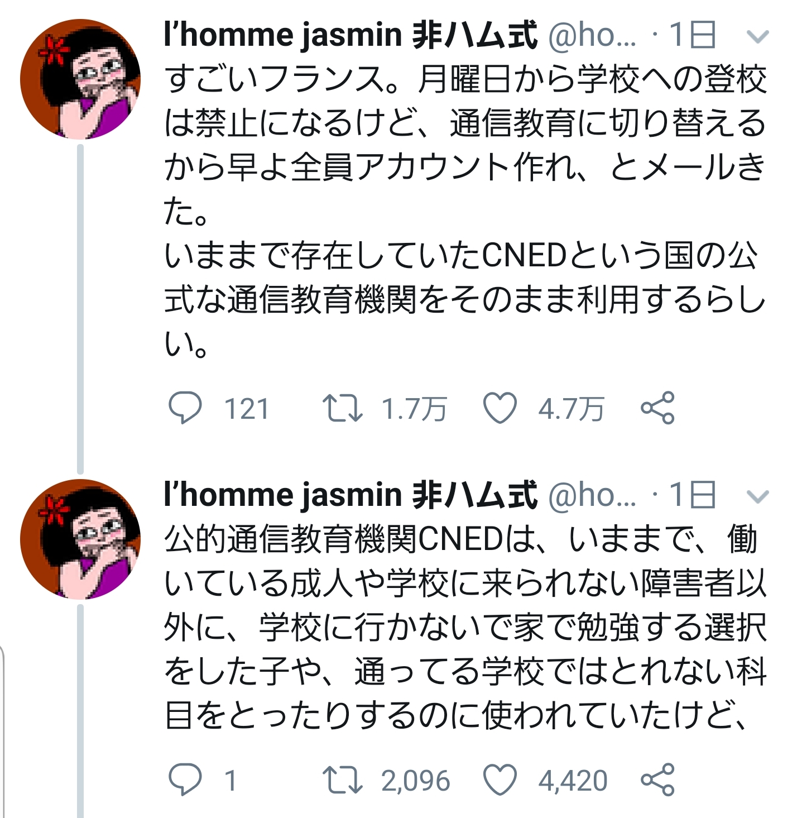Viewport: 797px width, 818px height.
Task: Share the second tweet
Action: click(x=657, y=779)
